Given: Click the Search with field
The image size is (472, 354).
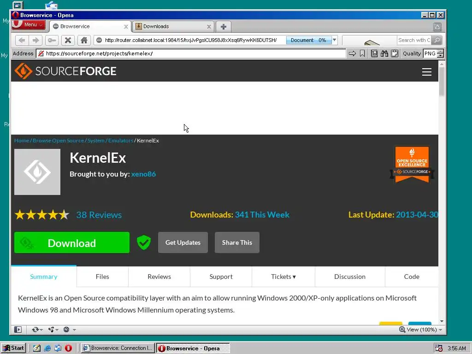Looking at the screenshot, I should [x=414, y=40].
